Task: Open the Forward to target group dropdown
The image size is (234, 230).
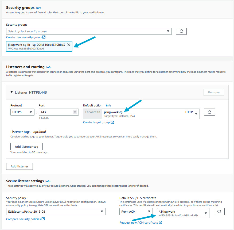Action: click(151, 113)
